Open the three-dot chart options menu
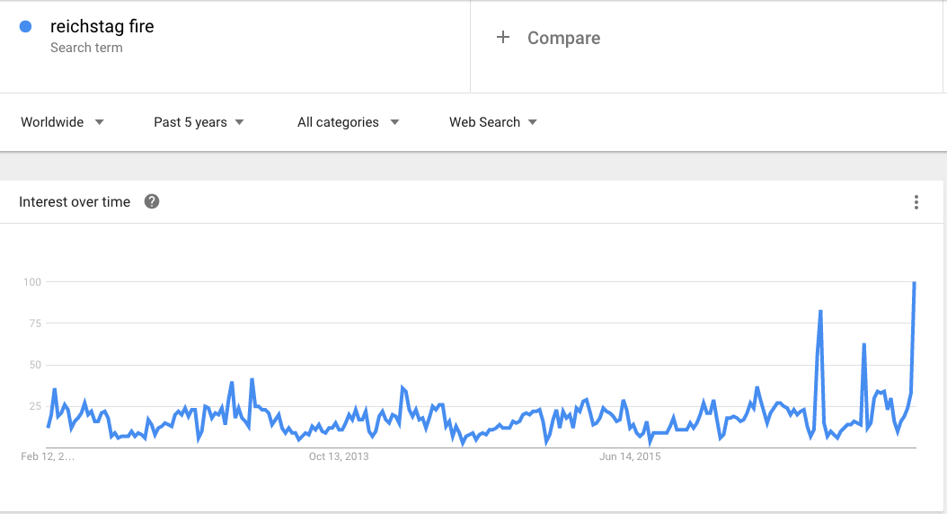 [916, 202]
